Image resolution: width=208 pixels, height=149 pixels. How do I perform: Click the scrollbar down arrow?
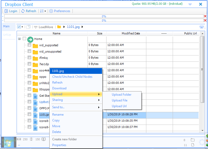[x=202, y=131]
